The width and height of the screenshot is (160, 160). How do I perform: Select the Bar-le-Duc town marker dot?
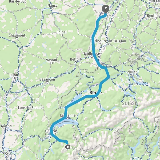coord(18,4)
